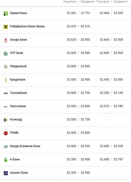Screen dimensions: 131x182
Task: Click the Конкорд bank logo icon
Action: (x=6, y=120)
